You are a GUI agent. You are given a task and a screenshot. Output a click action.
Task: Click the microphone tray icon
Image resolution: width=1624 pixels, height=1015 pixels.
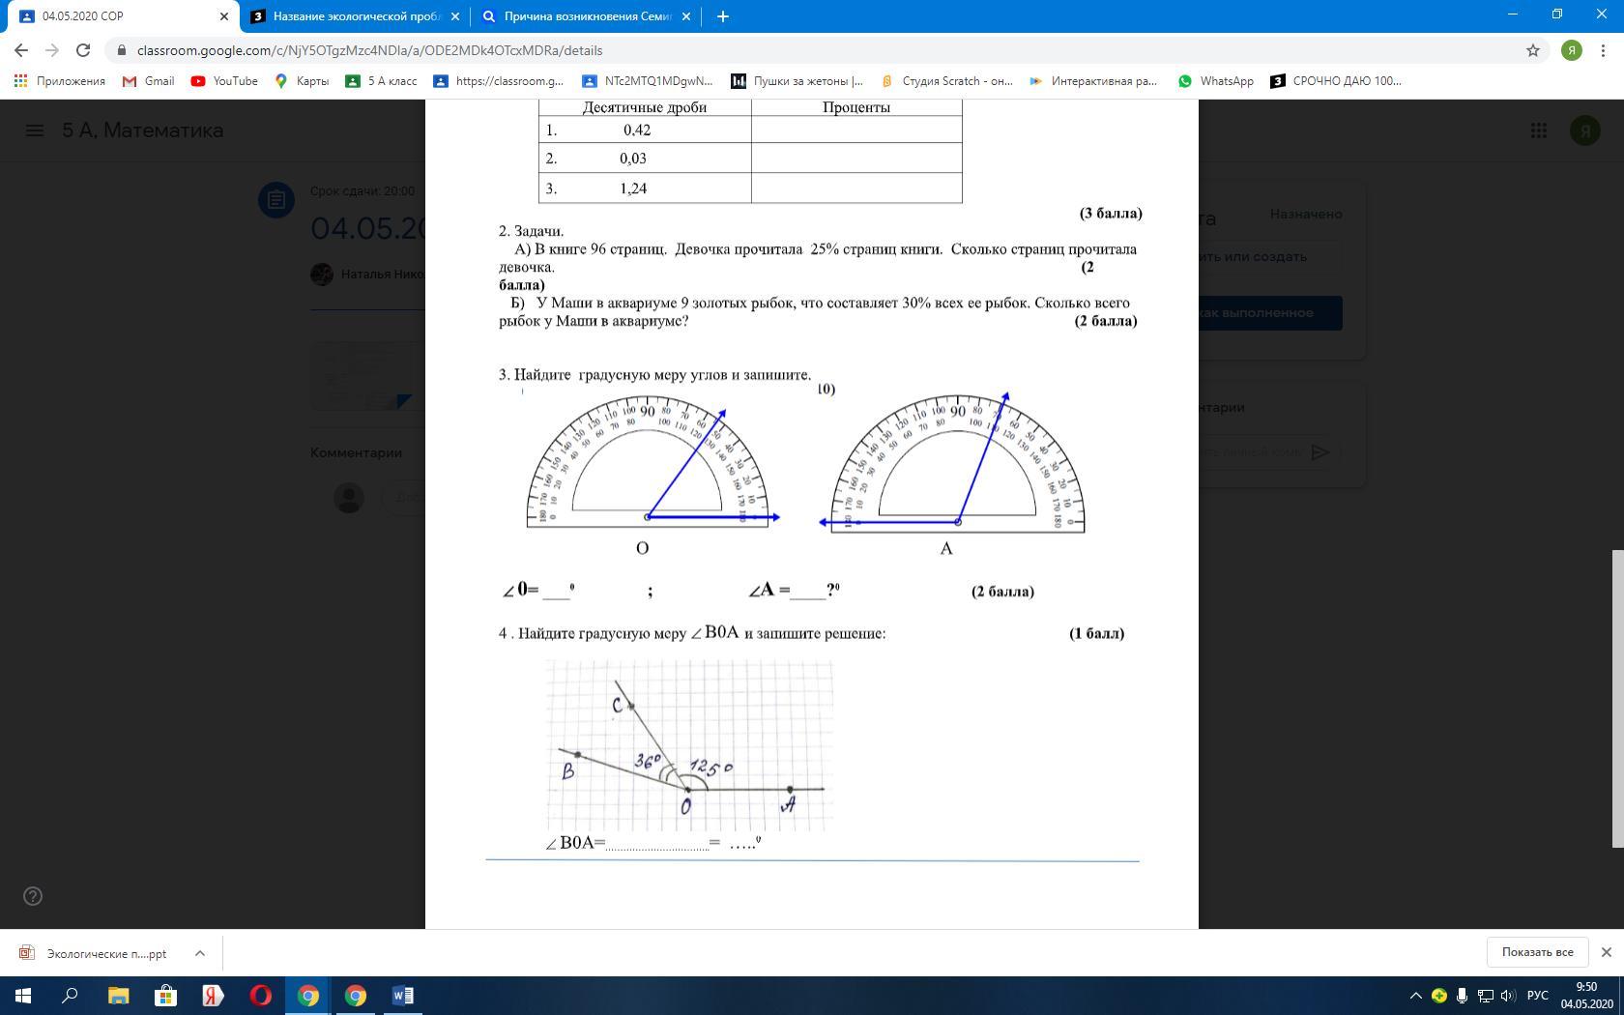click(1463, 996)
